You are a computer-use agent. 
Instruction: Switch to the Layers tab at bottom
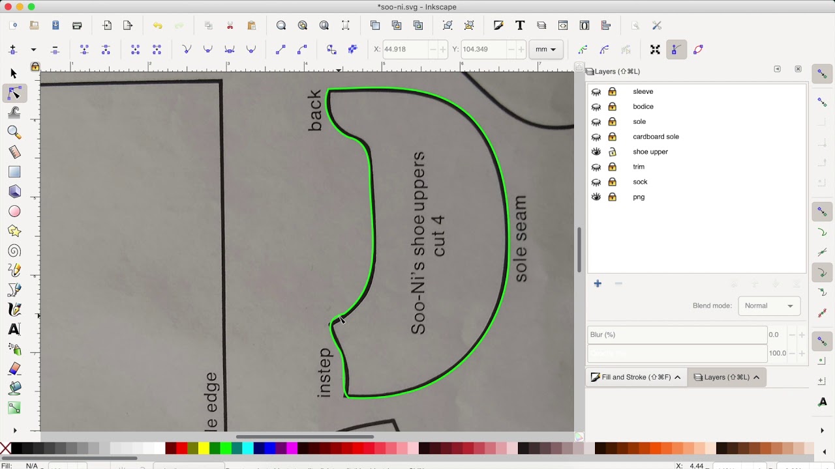pos(726,377)
